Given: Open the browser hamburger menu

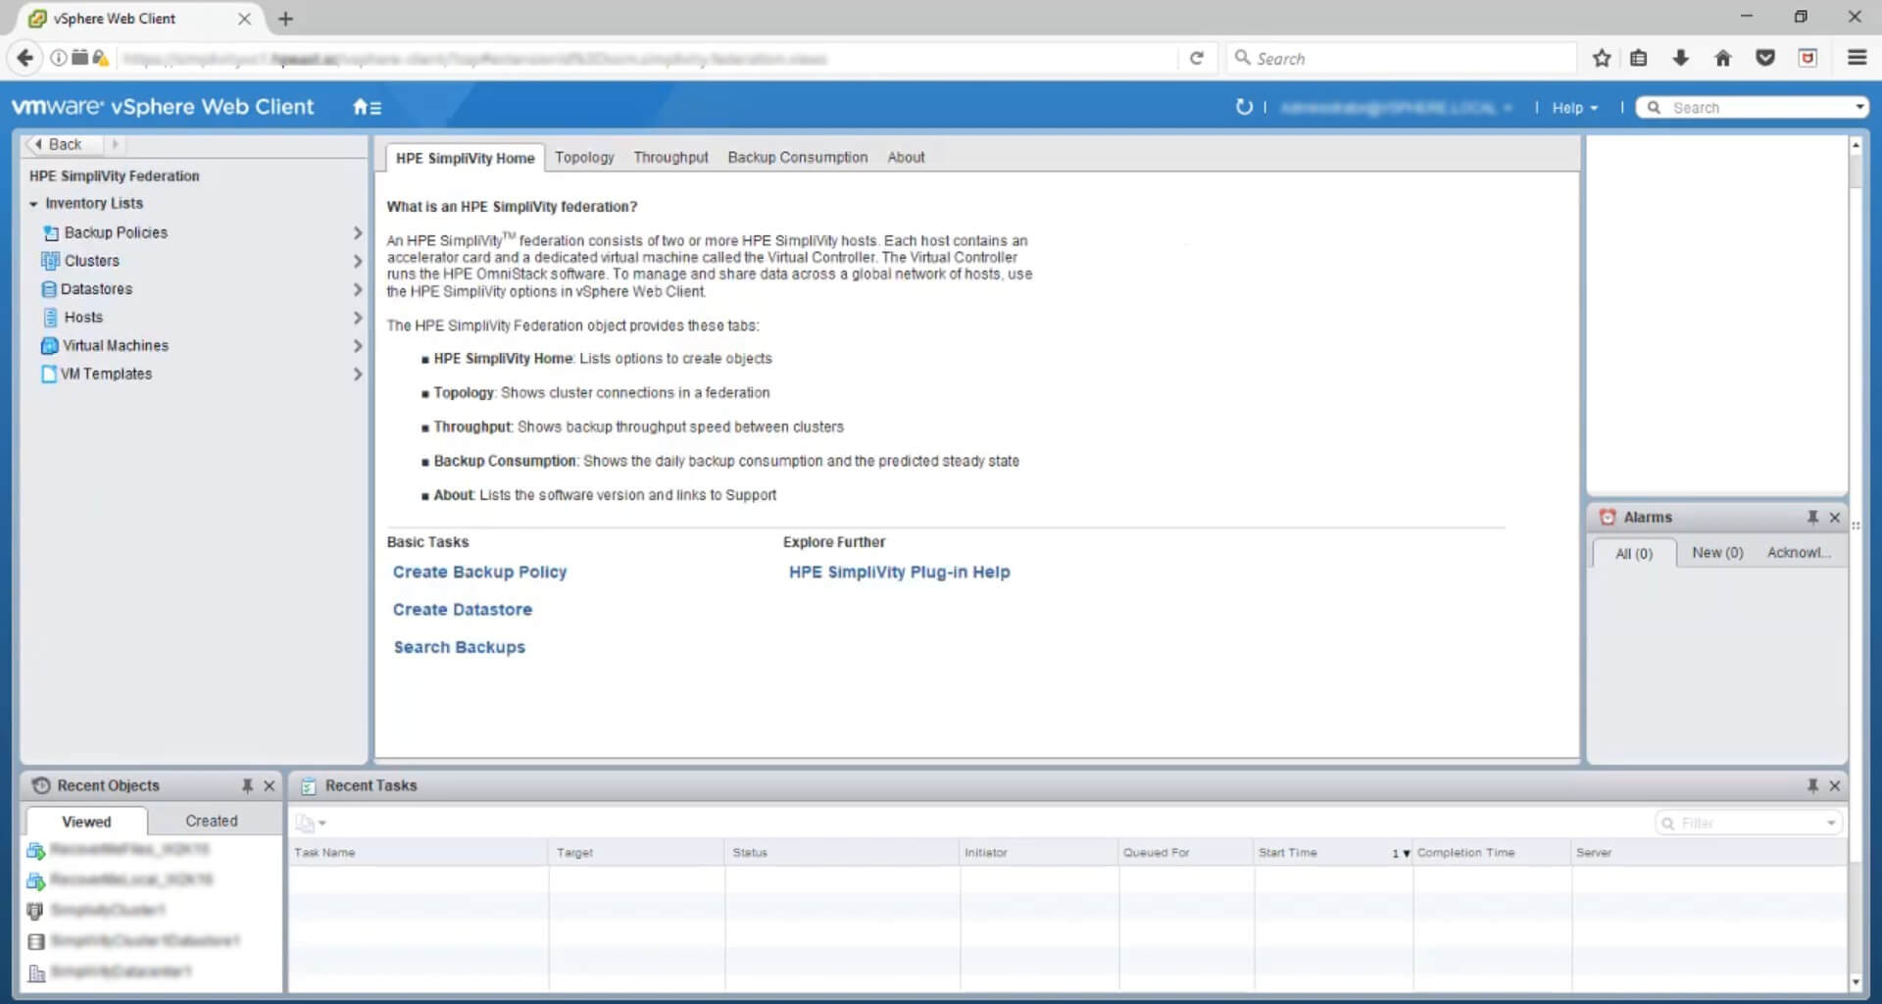Looking at the screenshot, I should point(1857,58).
